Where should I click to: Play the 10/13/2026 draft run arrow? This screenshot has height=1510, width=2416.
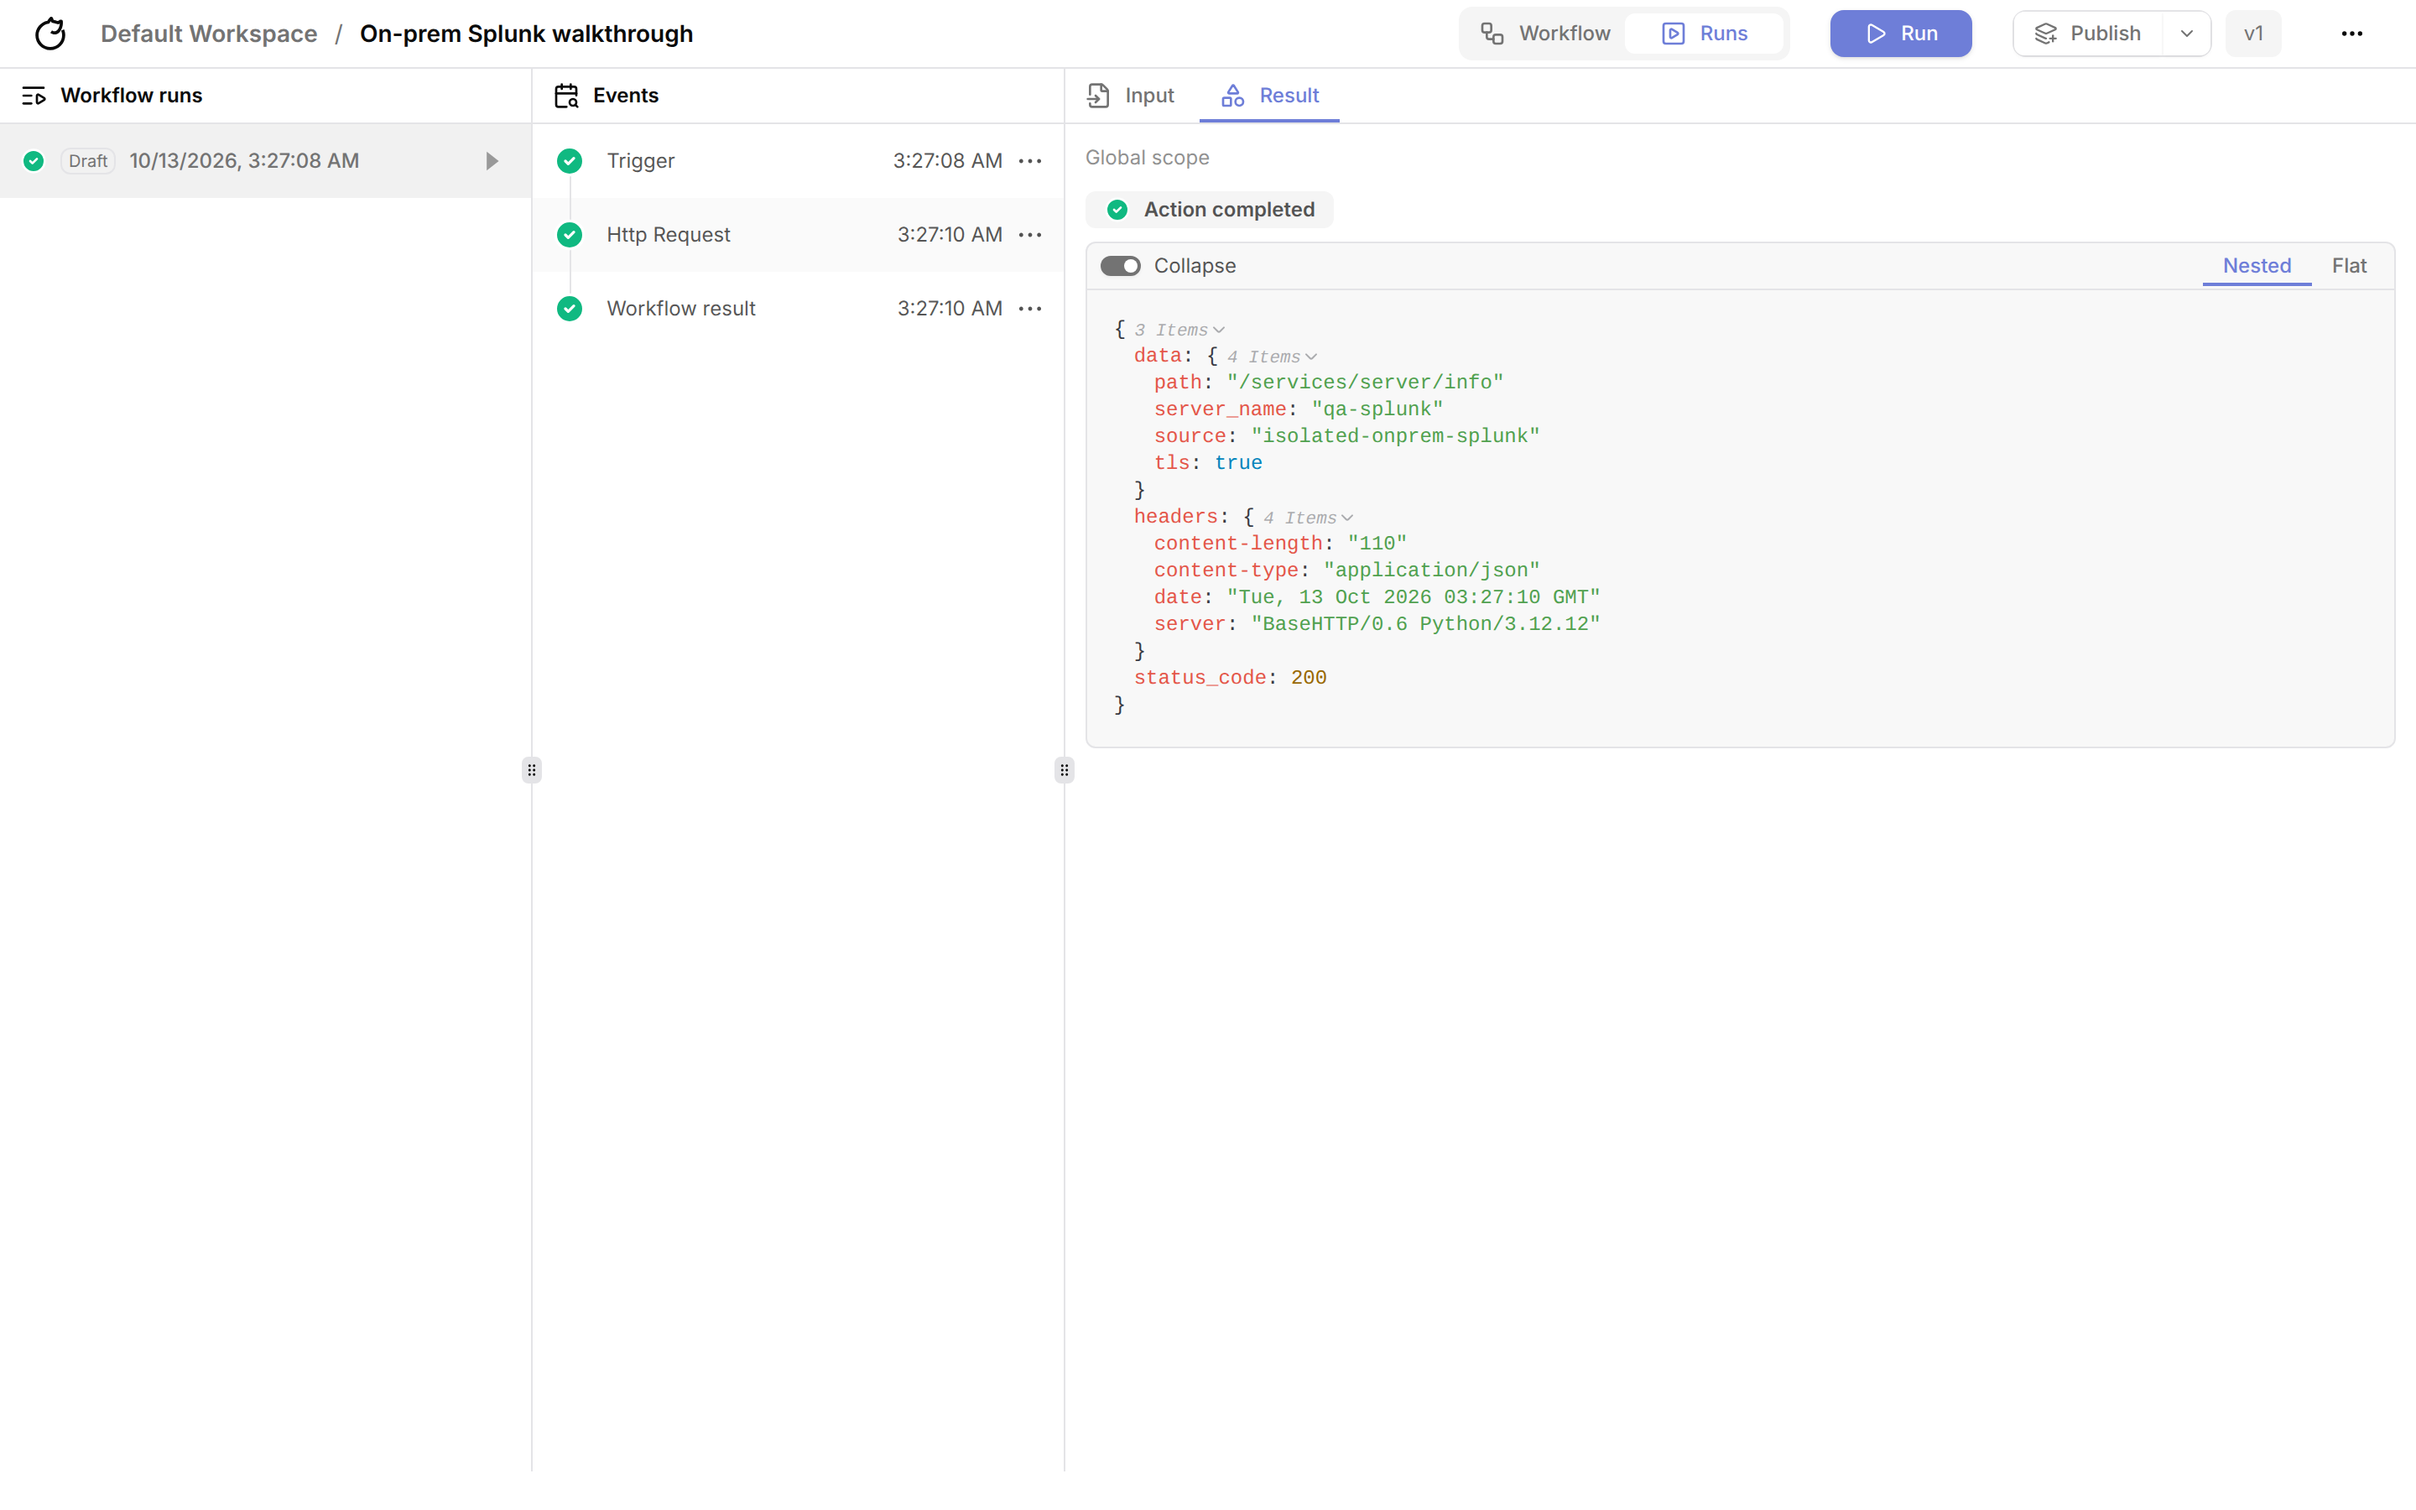492,161
